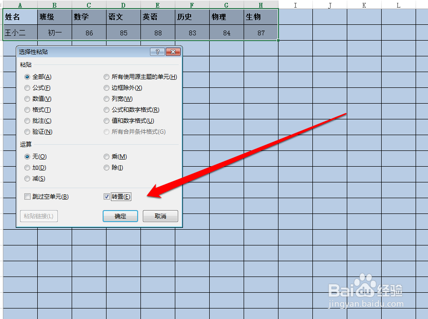Select the 列宽 paste option

click(x=106, y=98)
